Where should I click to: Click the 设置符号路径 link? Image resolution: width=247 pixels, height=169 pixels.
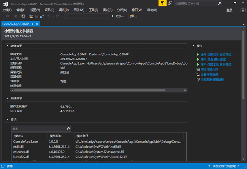coord(209,74)
